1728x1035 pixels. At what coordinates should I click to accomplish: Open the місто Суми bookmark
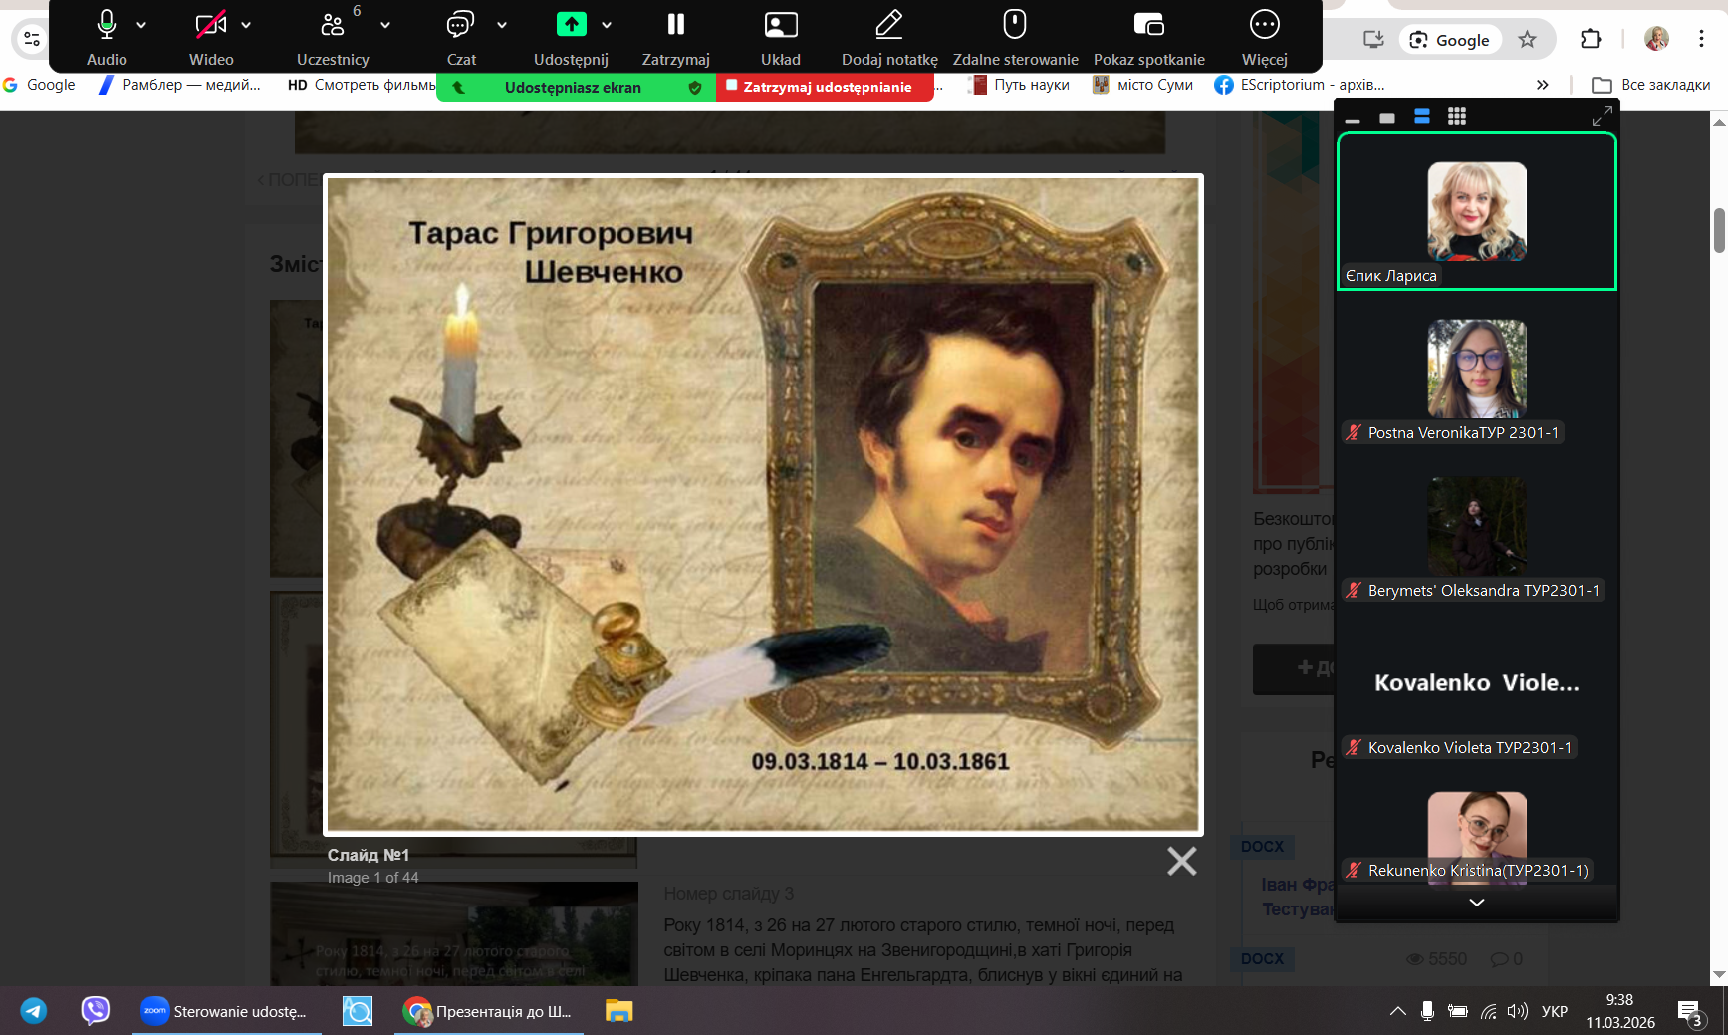pos(1143,85)
